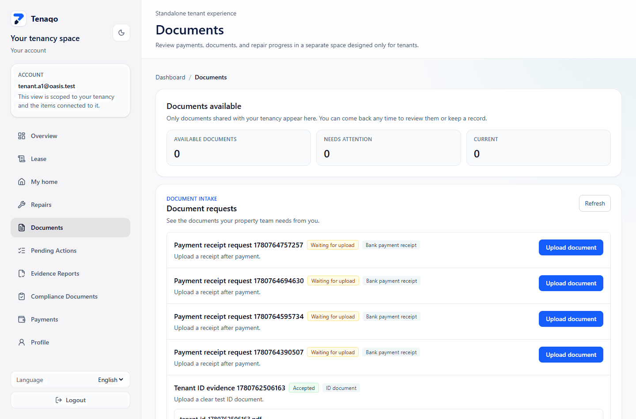Viewport: 636px width, 419px height.
Task: Click the My home house icon
Action: click(22, 182)
